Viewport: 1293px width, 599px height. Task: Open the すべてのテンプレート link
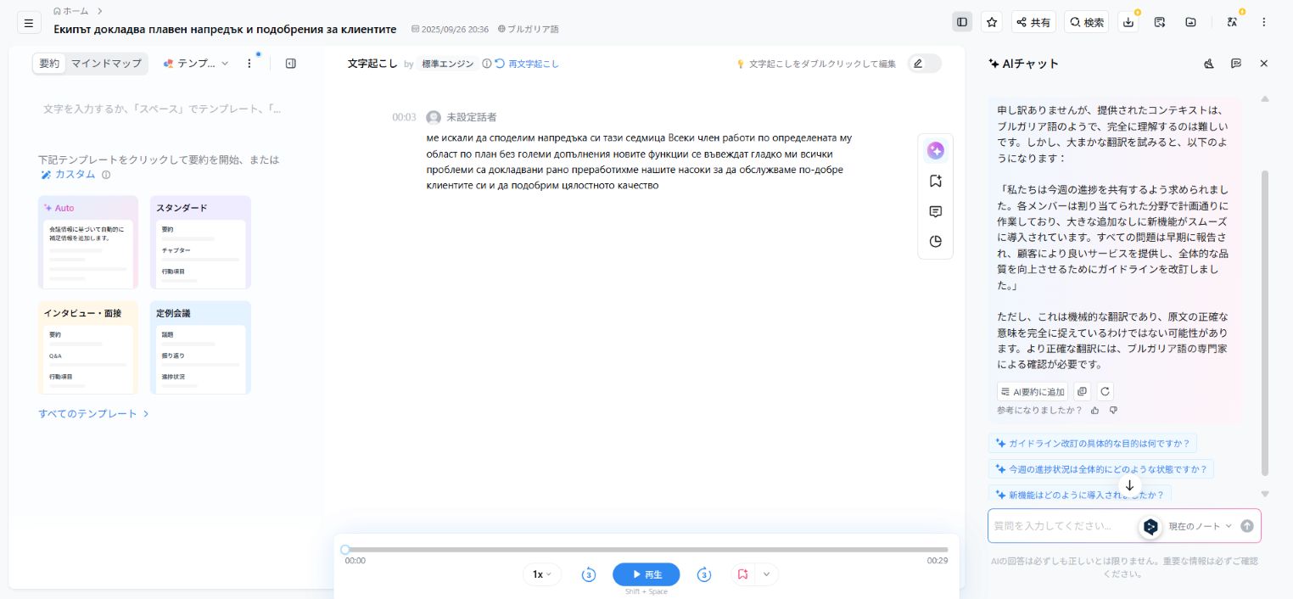93,414
